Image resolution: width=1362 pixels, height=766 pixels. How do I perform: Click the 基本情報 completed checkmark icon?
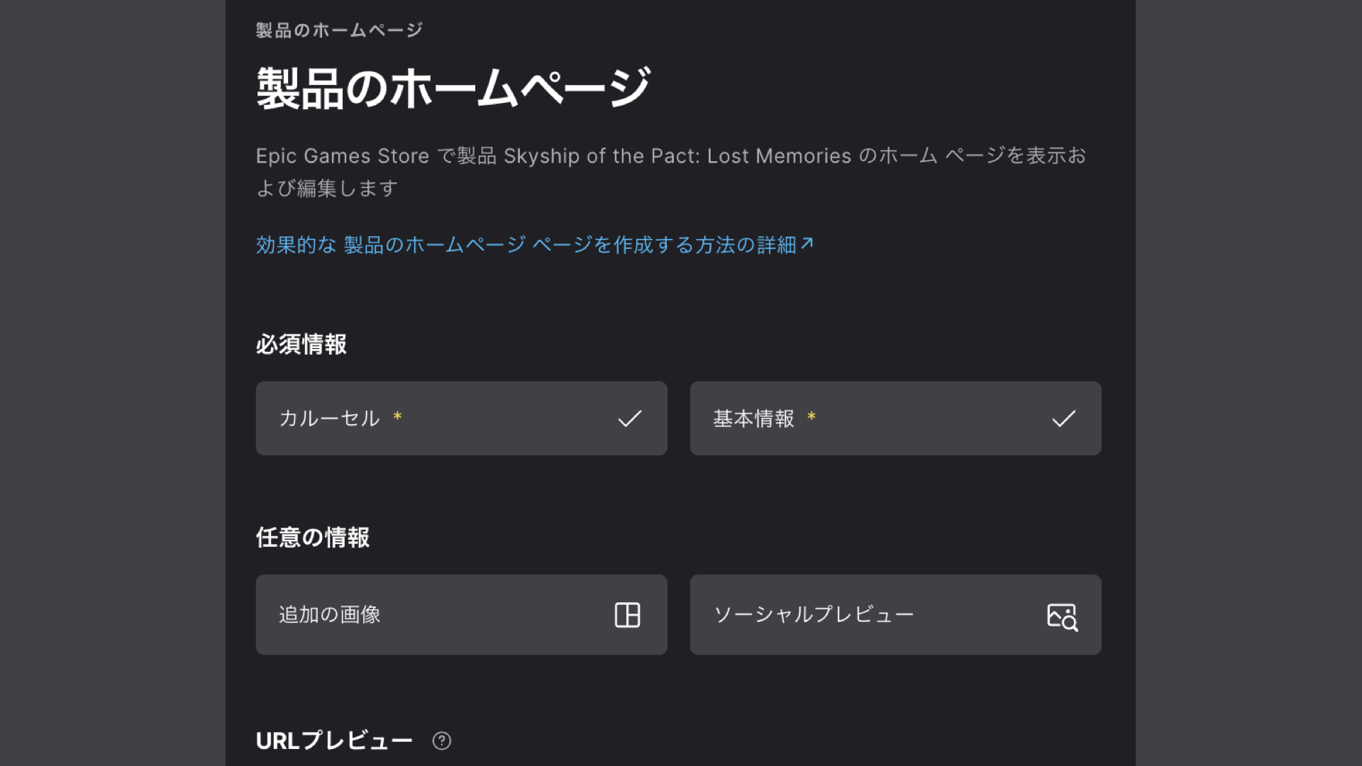(x=1063, y=418)
